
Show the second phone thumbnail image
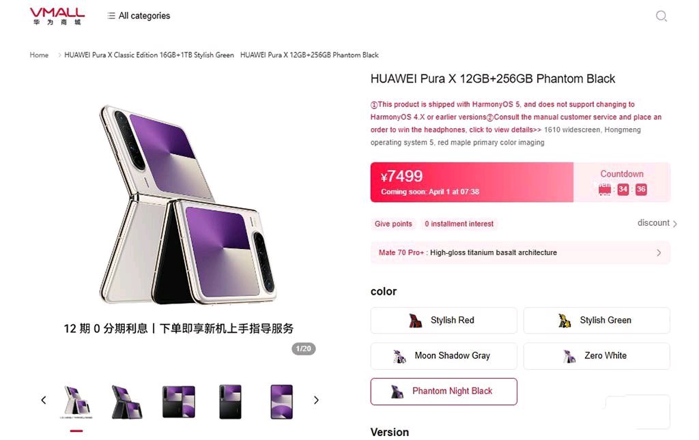[127, 402]
